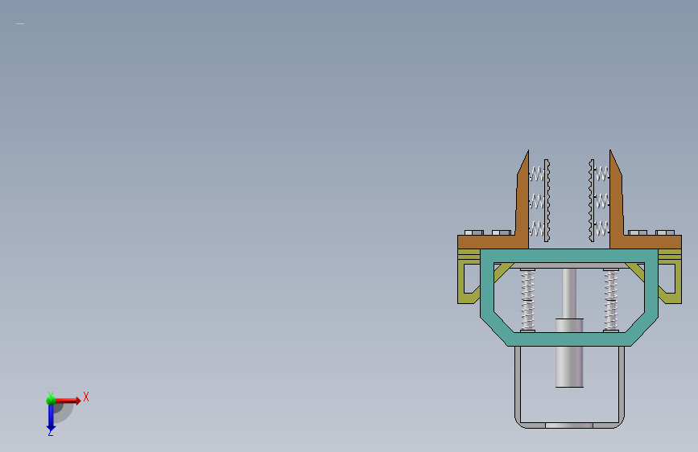
Task: Click the green Y axis ball on triad
Action: (51, 401)
